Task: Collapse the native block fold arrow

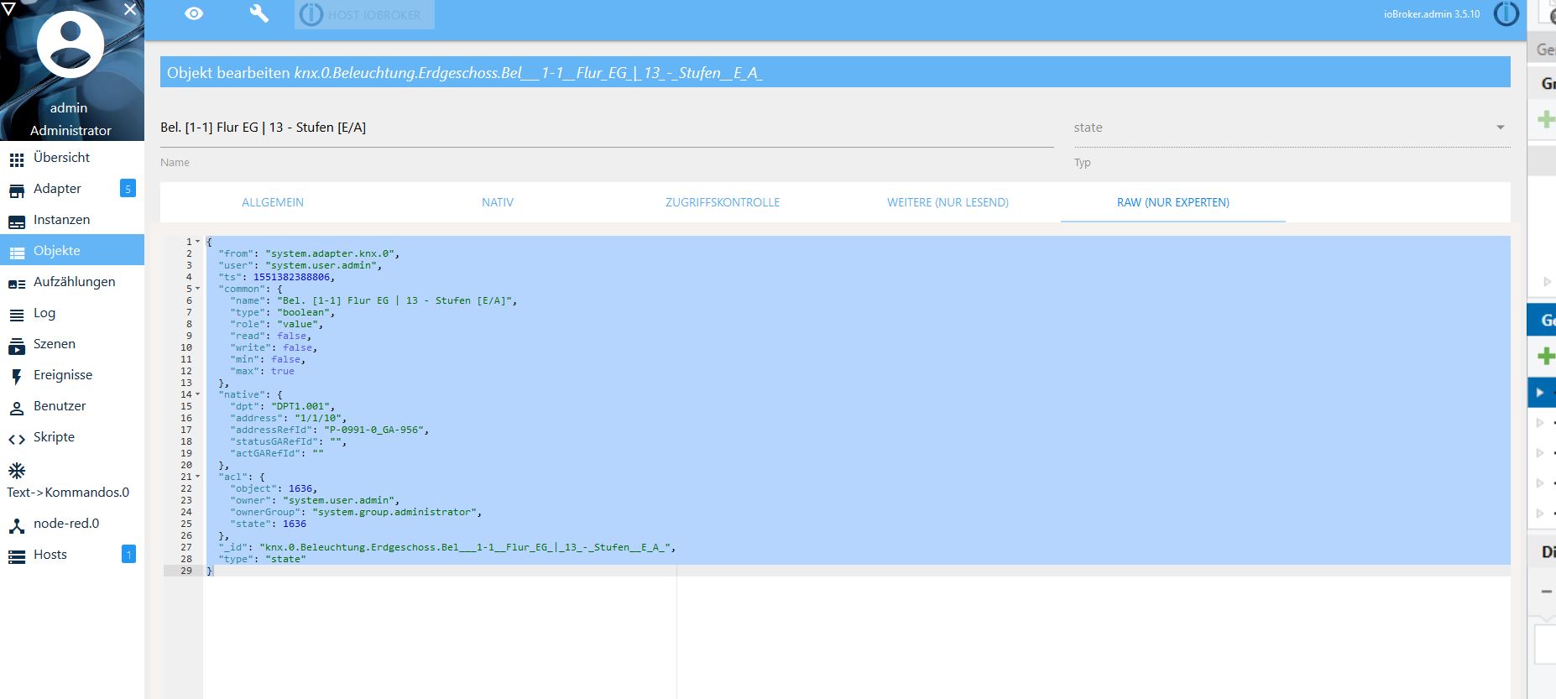Action: click(198, 394)
